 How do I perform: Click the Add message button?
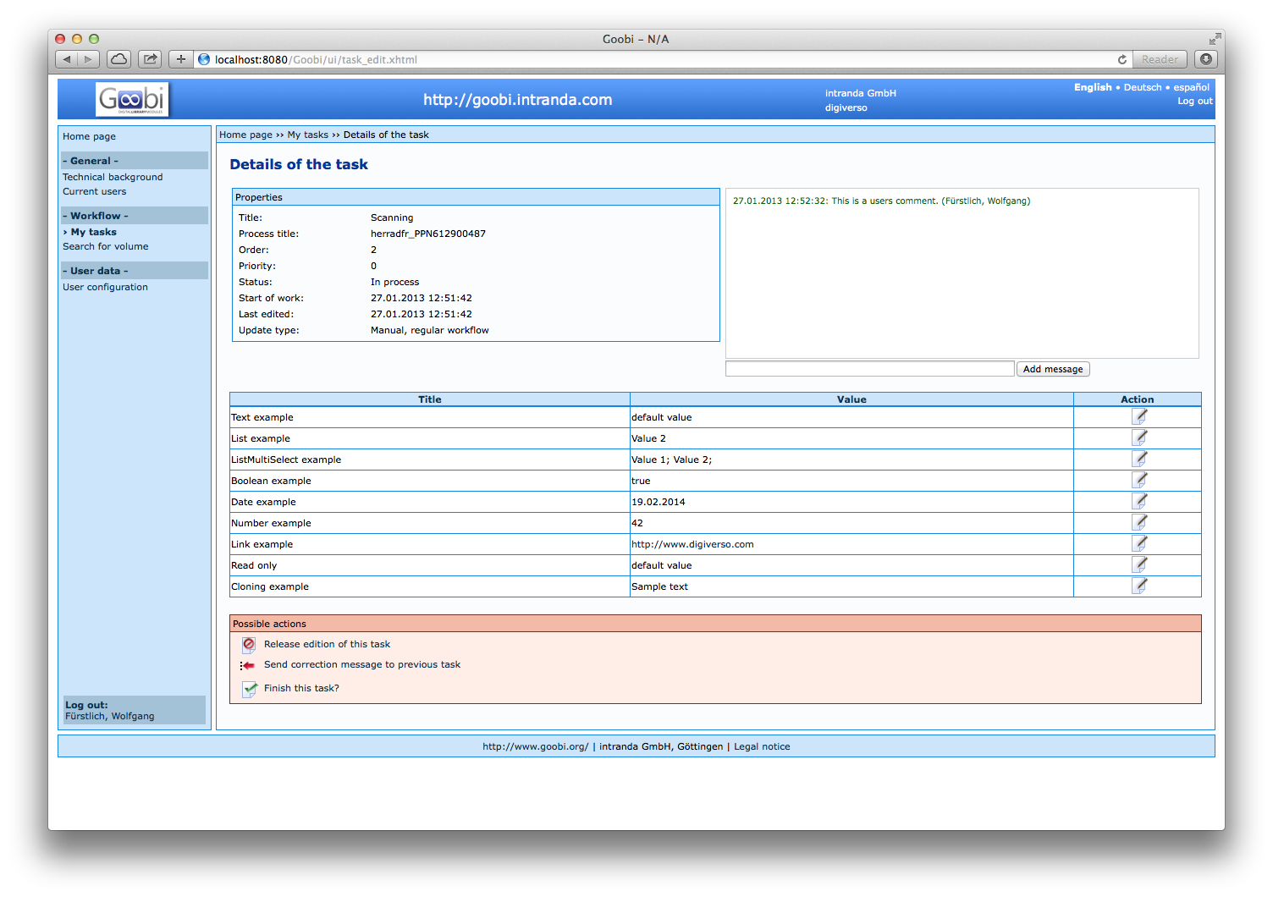pyautogui.click(x=1053, y=369)
